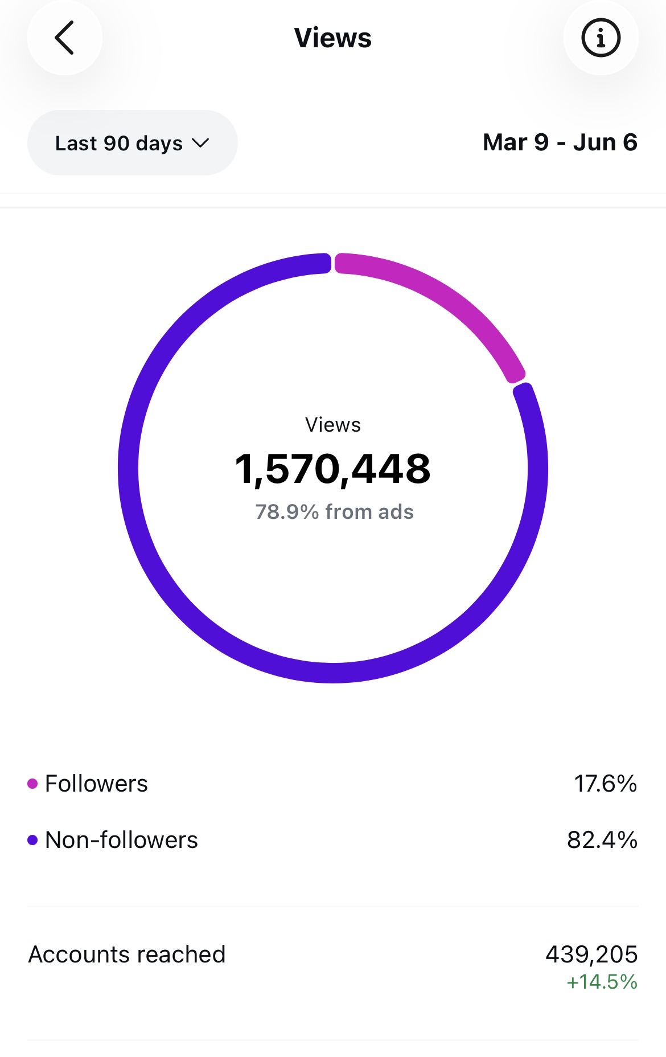The image size is (666, 1057).
Task: Tap the 17.6% followers percentage
Action: (x=606, y=784)
